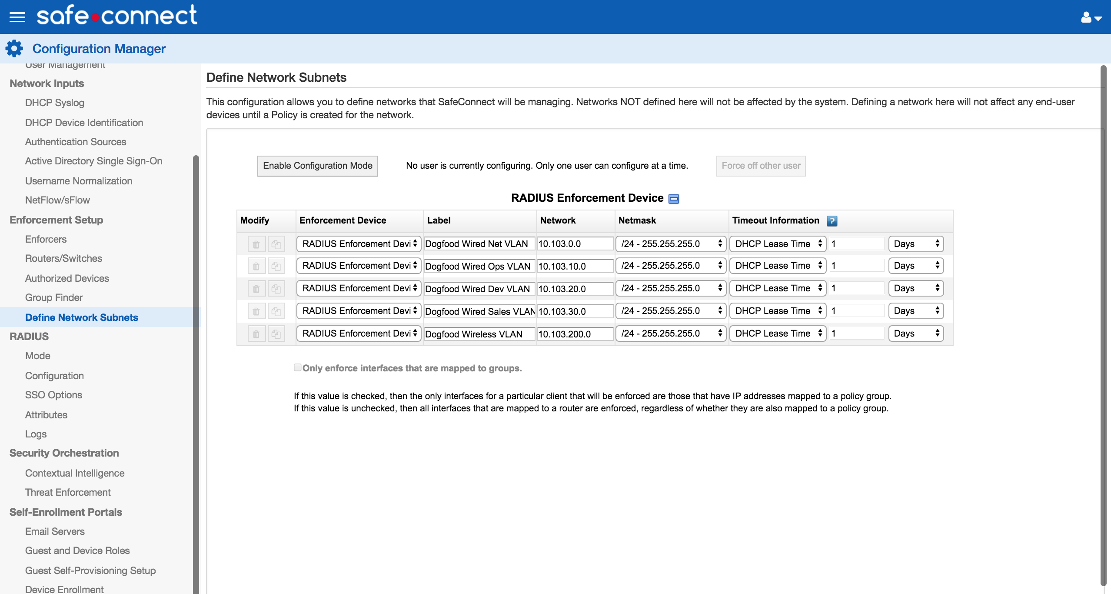Open netmask dropdown for 10.103.200.0

pyautogui.click(x=671, y=334)
